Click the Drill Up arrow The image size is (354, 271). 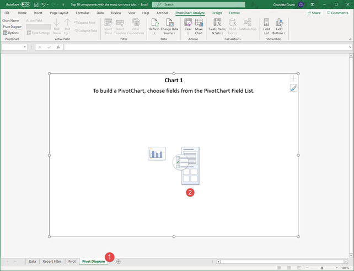[67, 23]
